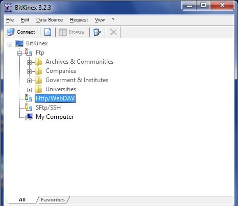Image resolution: width=239 pixels, height=206 pixels.
Task: Click the BitKinex root computer icon
Action: coord(19,43)
